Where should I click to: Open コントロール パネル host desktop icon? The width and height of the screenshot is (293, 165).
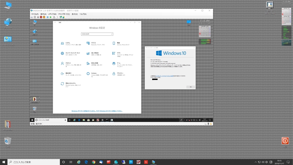click(x=8, y=41)
